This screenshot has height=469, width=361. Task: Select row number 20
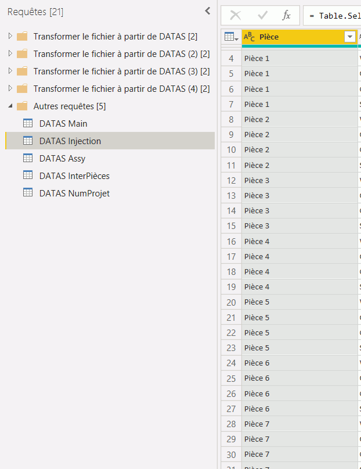click(231, 302)
